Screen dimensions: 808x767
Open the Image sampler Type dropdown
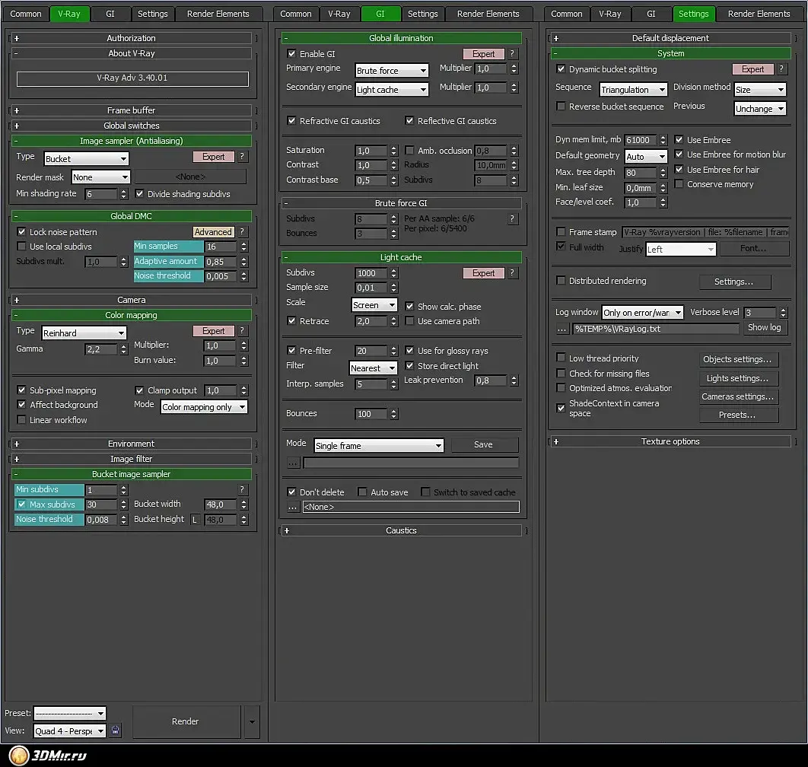[x=86, y=159]
